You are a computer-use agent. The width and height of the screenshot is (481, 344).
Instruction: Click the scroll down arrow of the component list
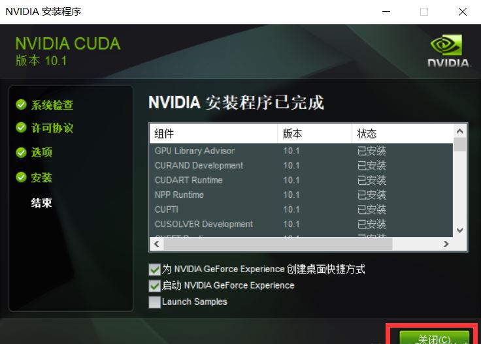point(459,230)
